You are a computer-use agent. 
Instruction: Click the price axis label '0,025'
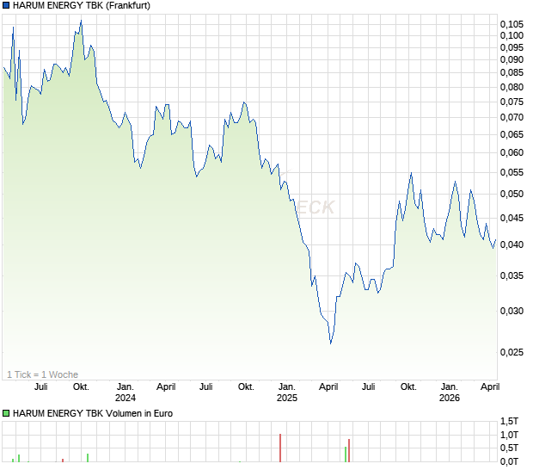512,352
